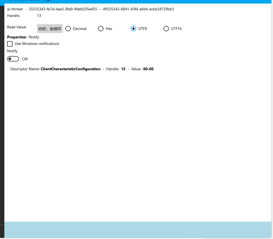Image resolution: width=273 pixels, height=239 pixels.
Task: Click the Properties: Notify text
Action: 23,37
